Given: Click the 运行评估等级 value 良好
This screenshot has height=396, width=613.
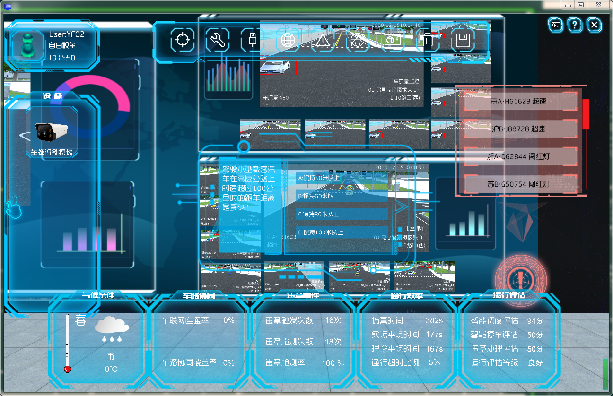Looking at the screenshot, I should [535, 363].
